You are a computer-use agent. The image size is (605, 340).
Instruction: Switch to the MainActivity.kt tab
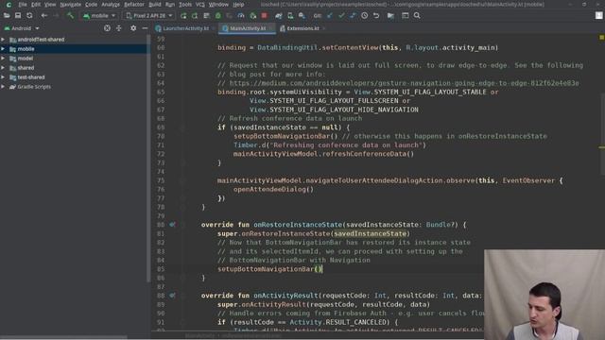coord(248,28)
